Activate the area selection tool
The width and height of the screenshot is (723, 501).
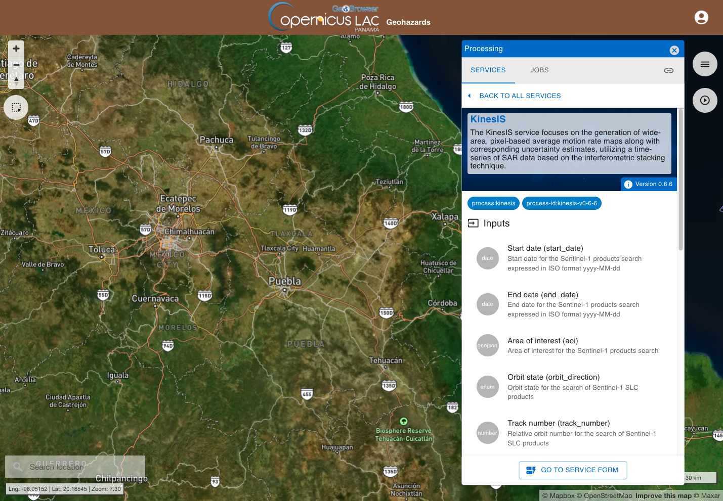click(x=16, y=107)
